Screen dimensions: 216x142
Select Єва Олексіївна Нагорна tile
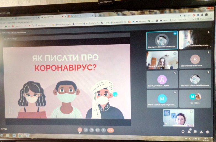195,59
